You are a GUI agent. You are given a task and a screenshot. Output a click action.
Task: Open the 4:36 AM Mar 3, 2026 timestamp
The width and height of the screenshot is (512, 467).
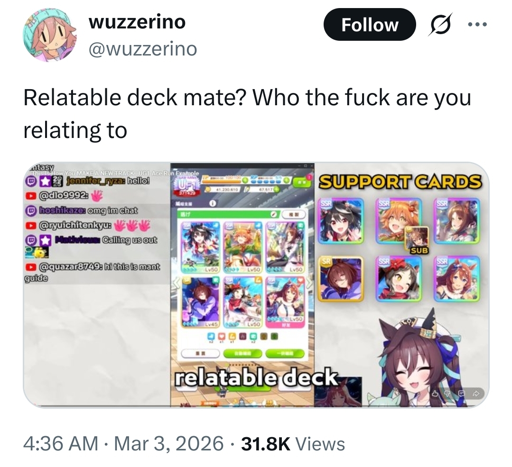click(123, 444)
